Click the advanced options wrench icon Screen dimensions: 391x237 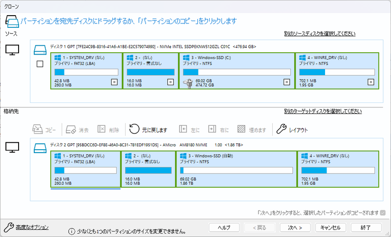[x=9, y=227]
